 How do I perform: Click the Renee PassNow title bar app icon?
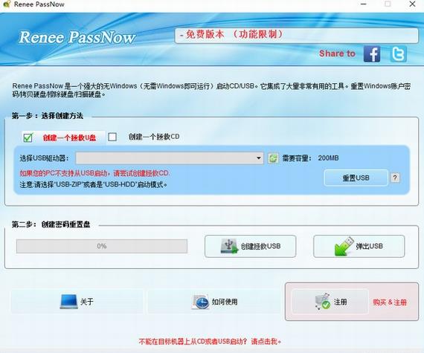(6, 4)
